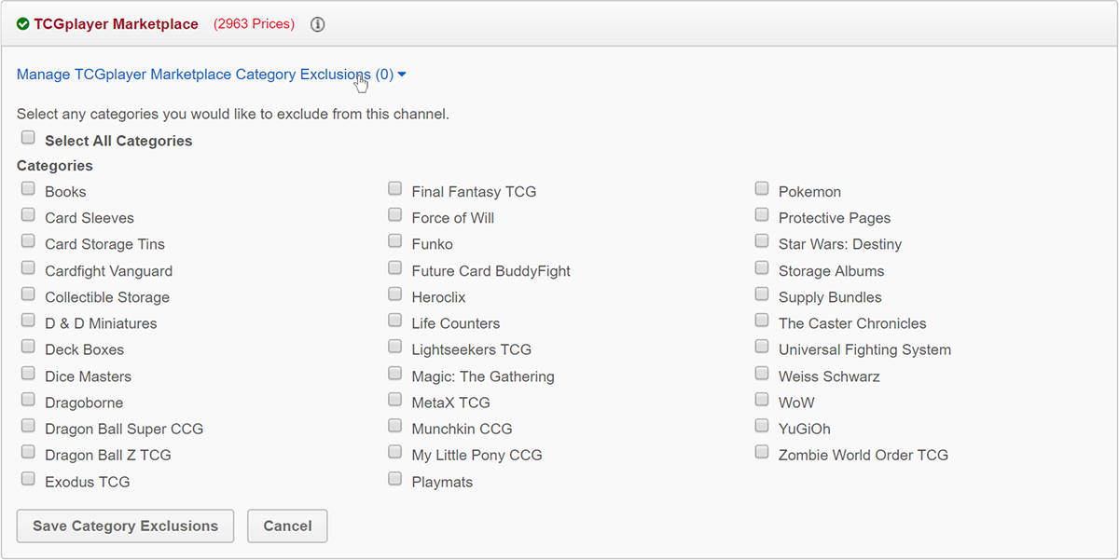Open Manage TCGplayer Marketplace Category Exclusions link
The image size is (1119, 560).
coord(205,75)
